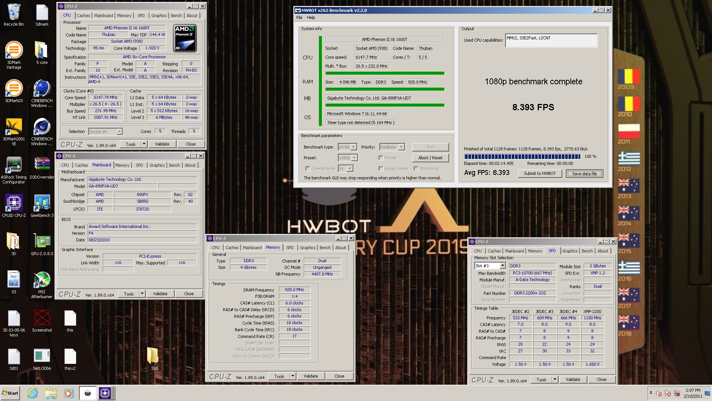Open Windows Explorer from taskbar
This screenshot has width=712, height=401.
51,393
